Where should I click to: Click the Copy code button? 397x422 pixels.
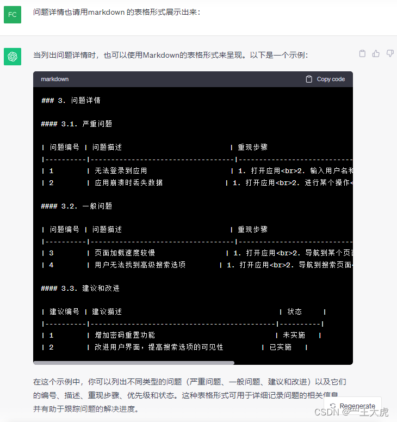(x=326, y=79)
